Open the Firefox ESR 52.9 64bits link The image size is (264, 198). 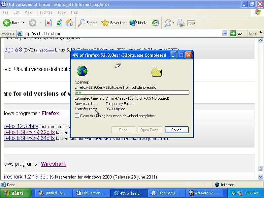(29, 138)
